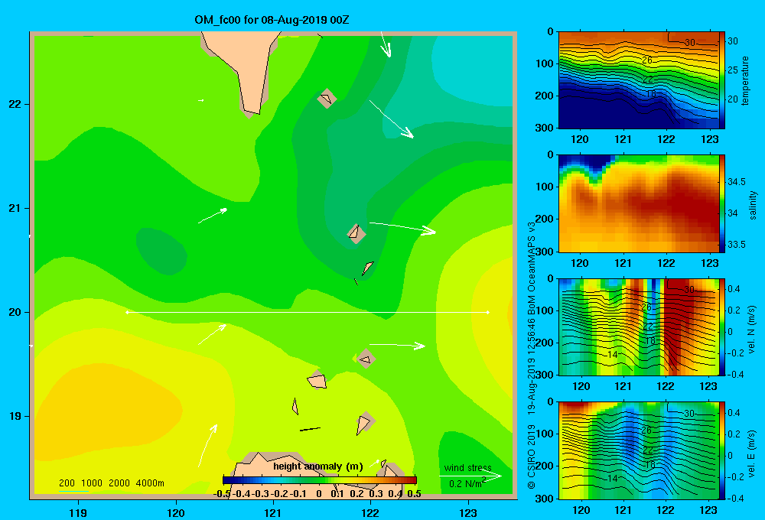Viewport: 765px width, 520px height.
Task: Click longitude label 119 on main map axis
Action: click(78, 512)
